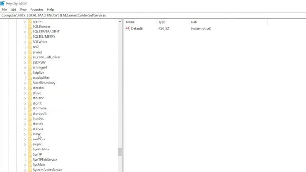Expand the SysMain key

[25, 165]
